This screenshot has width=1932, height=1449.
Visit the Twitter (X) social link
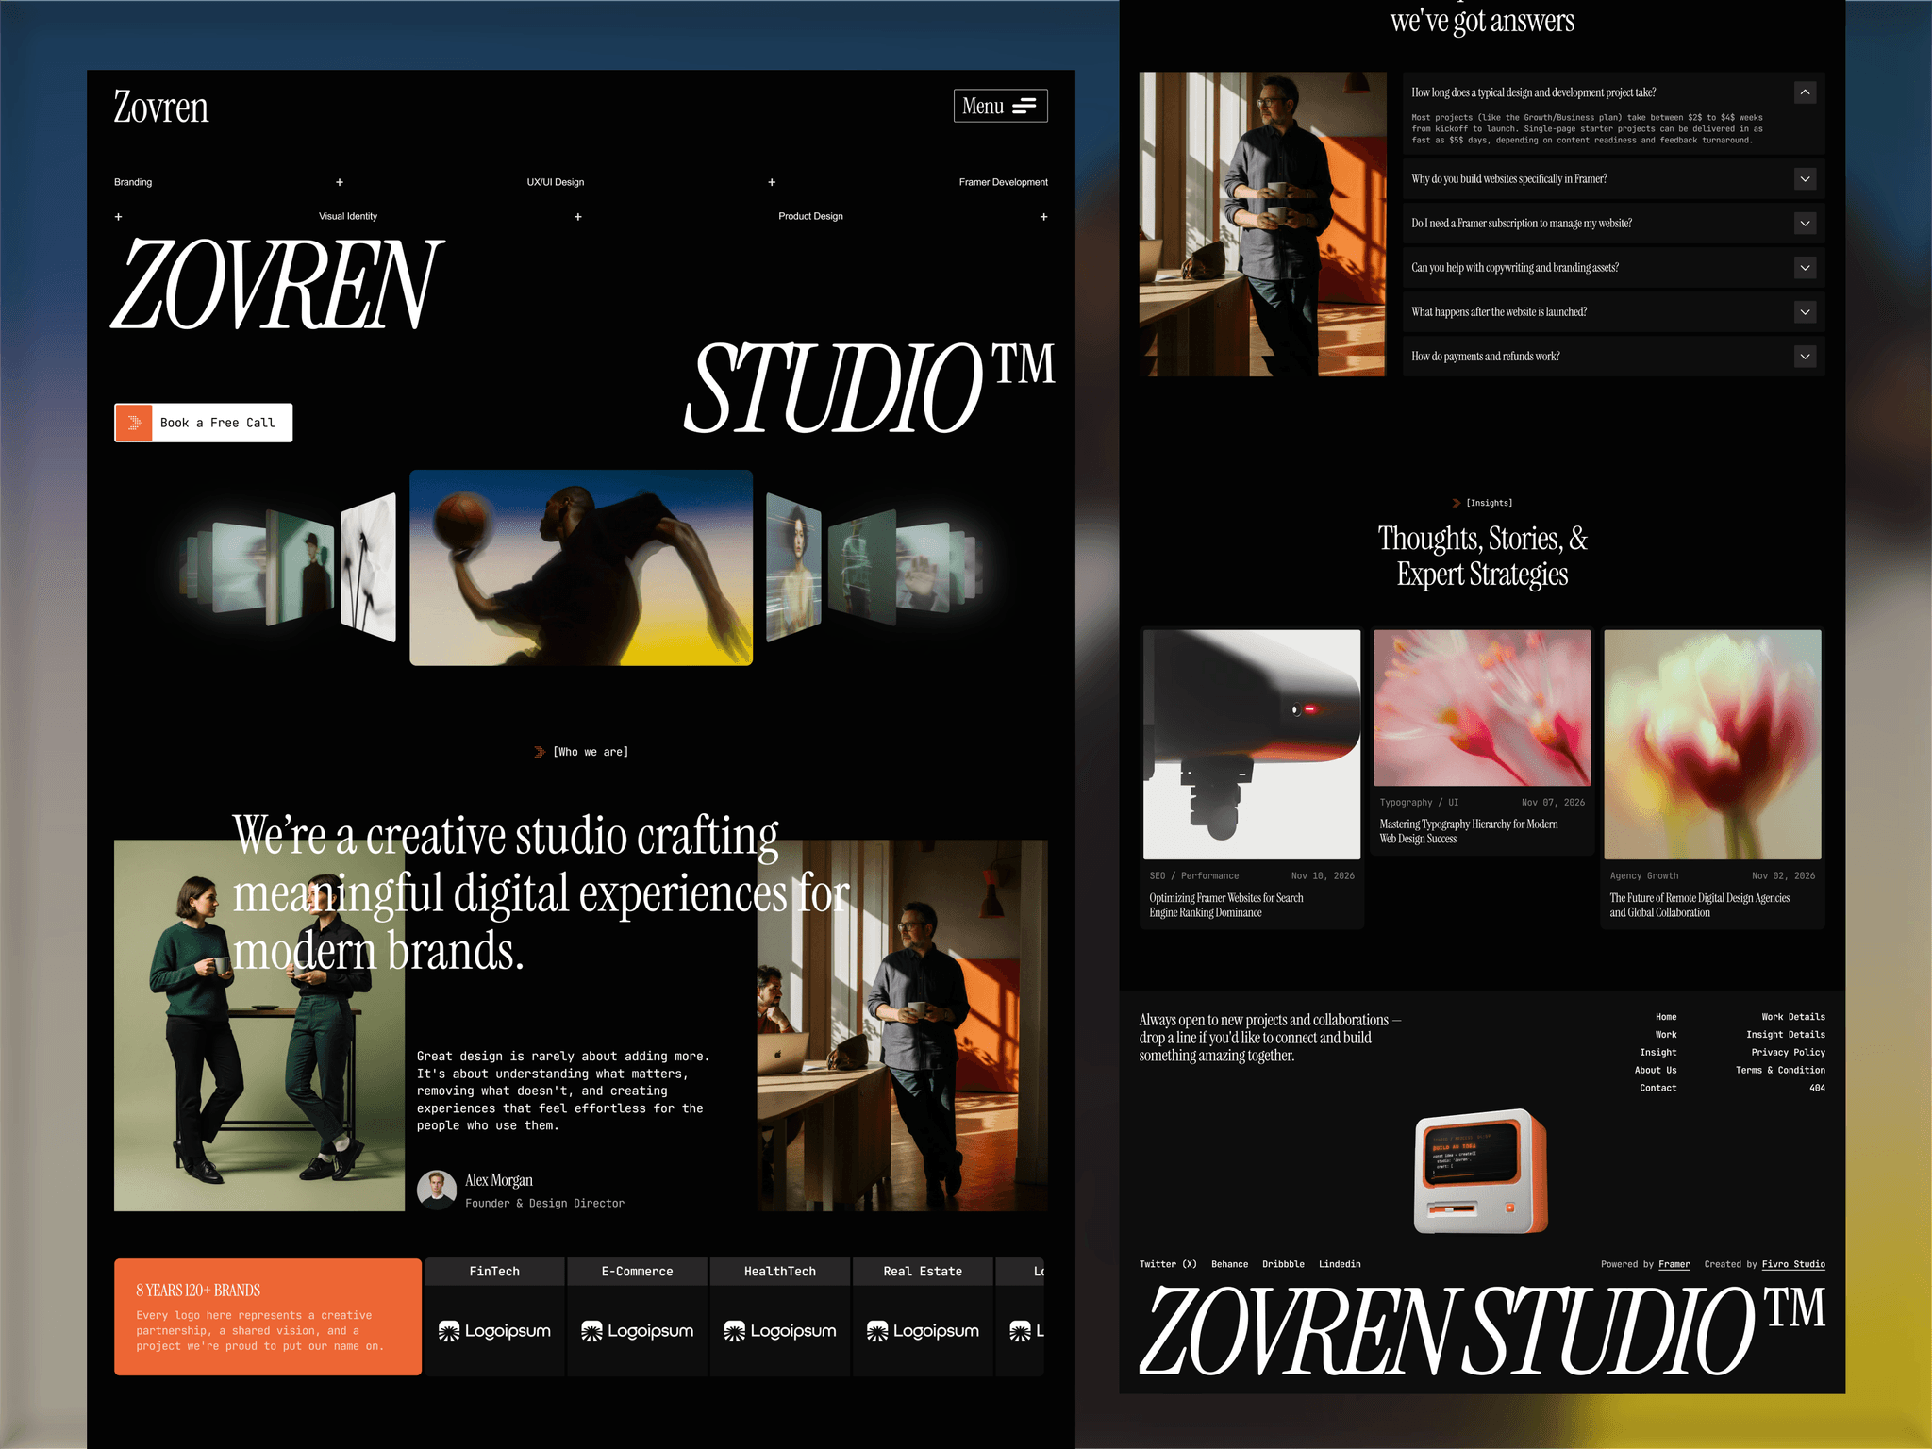coord(1168,1264)
